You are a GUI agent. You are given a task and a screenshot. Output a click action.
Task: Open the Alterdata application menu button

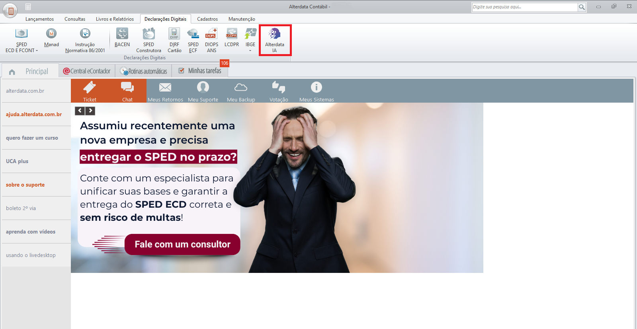click(10, 10)
